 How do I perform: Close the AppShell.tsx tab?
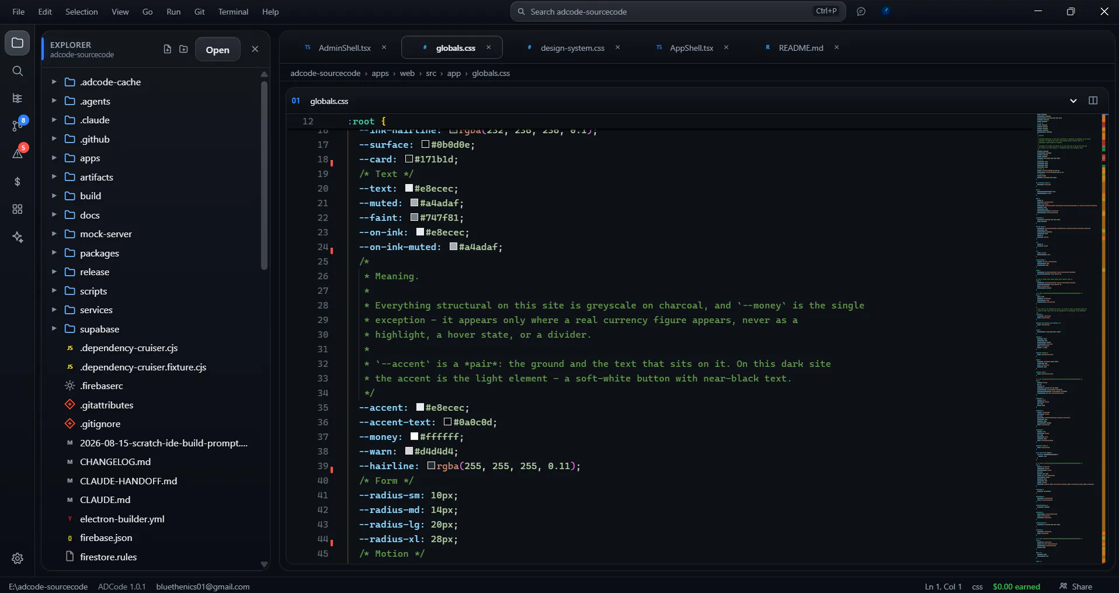click(x=726, y=47)
